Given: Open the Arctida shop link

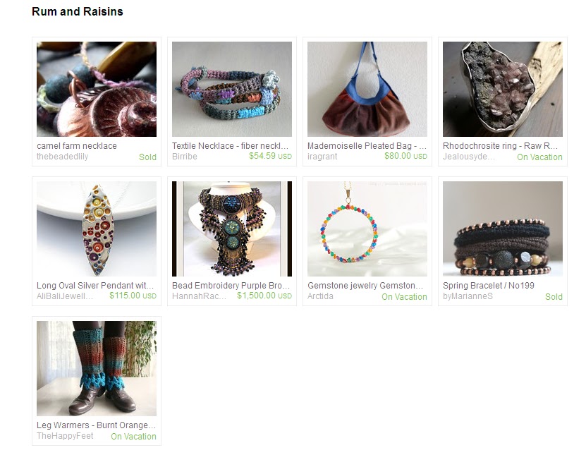Looking at the screenshot, I should 320,296.
